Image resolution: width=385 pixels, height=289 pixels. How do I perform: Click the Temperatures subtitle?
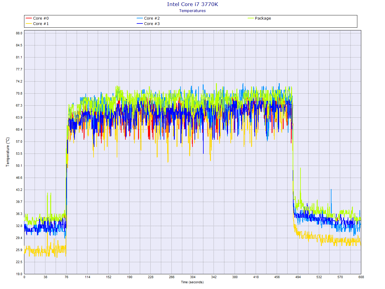coord(192,11)
